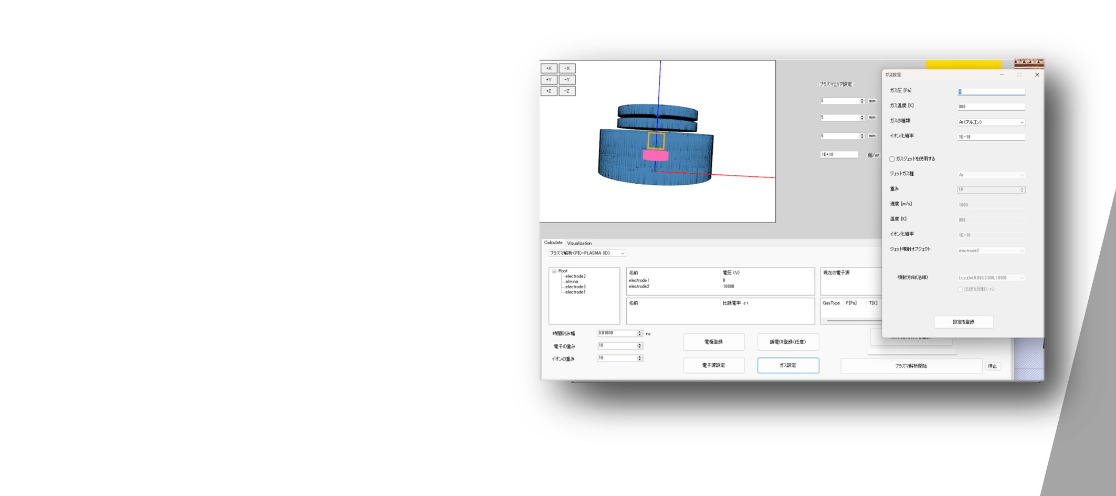This screenshot has width=1116, height=496.
Task: Set 3D view to -Z direction
Action: tap(567, 91)
